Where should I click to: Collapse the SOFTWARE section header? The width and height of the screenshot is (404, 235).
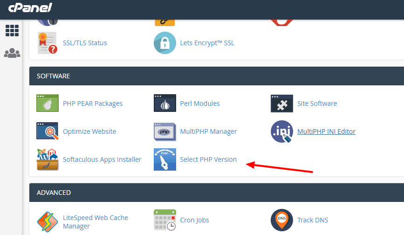[216, 76]
